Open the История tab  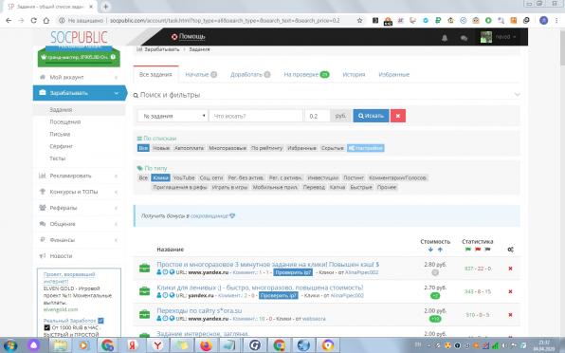[354, 75]
